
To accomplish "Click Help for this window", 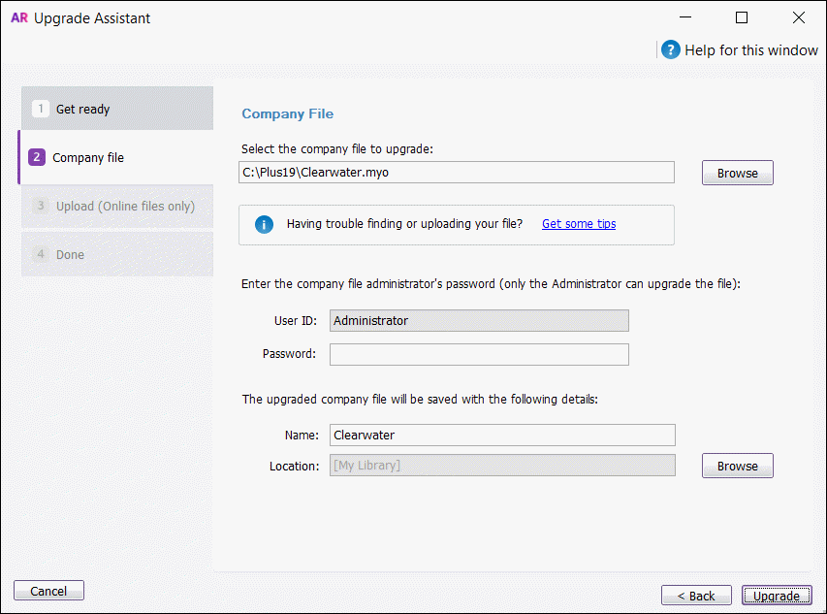I will [748, 49].
